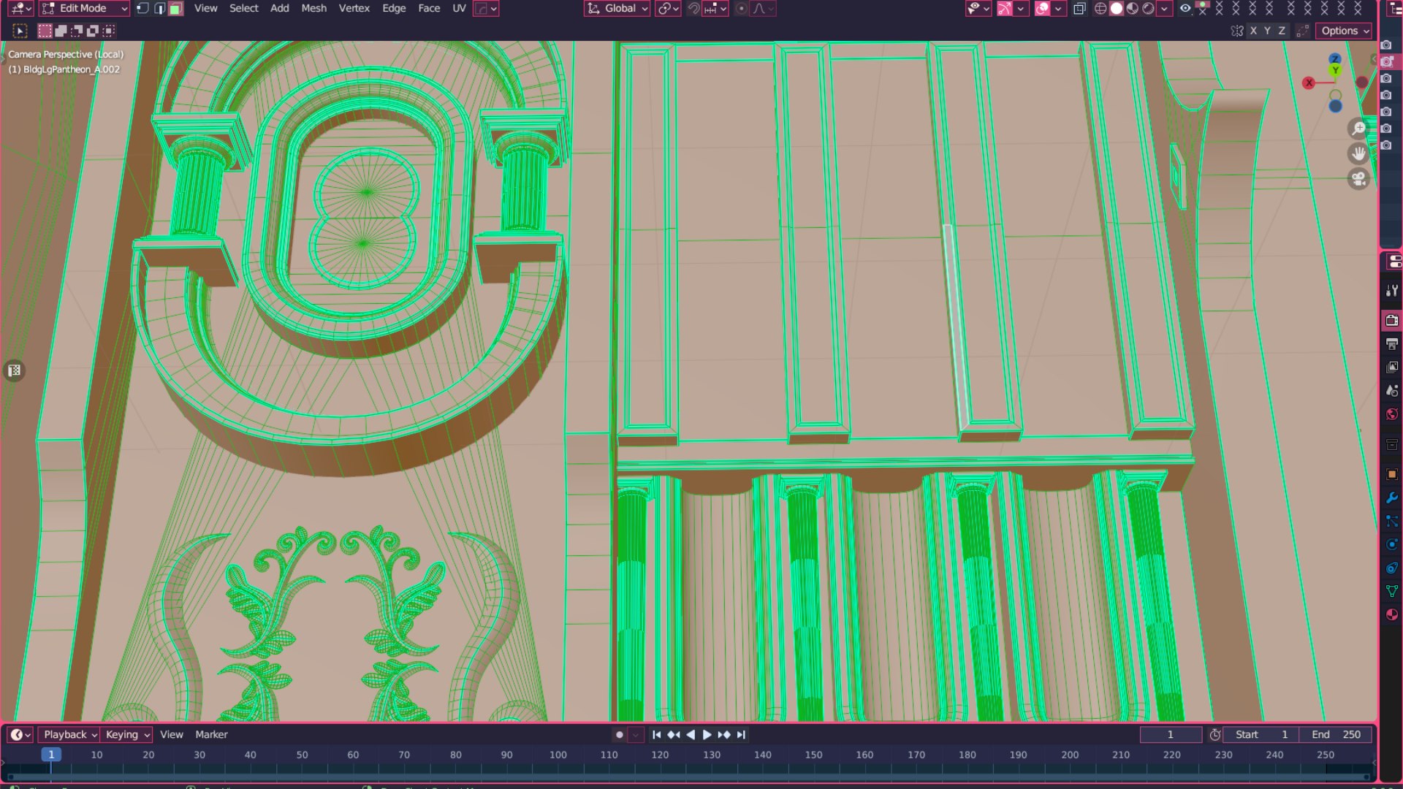Switch to rendered shading
This screenshot has height=789, width=1403.
point(1149,9)
